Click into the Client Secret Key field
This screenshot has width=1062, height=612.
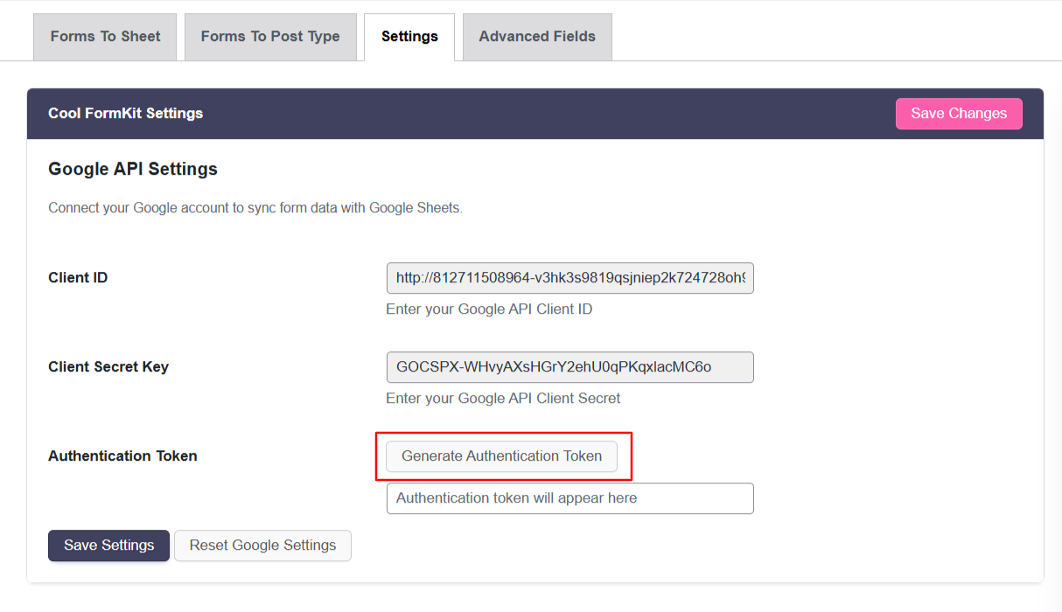(x=569, y=367)
